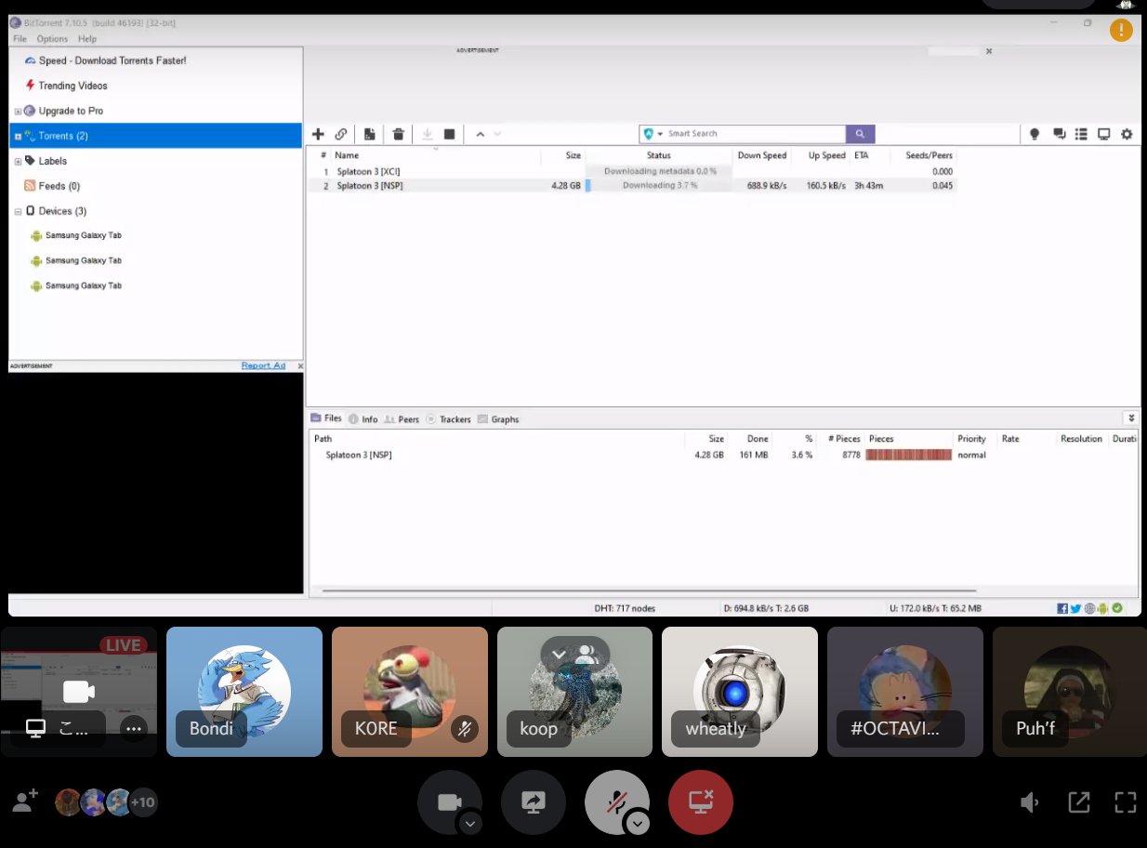Click the Stop Torrent square icon
Viewport: 1147px width, 848px height.
tap(450, 134)
